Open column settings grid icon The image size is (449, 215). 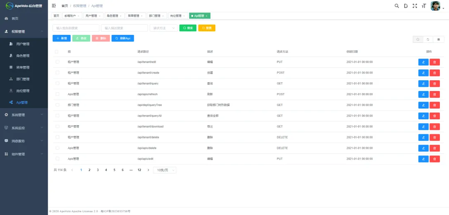click(438, 40)
